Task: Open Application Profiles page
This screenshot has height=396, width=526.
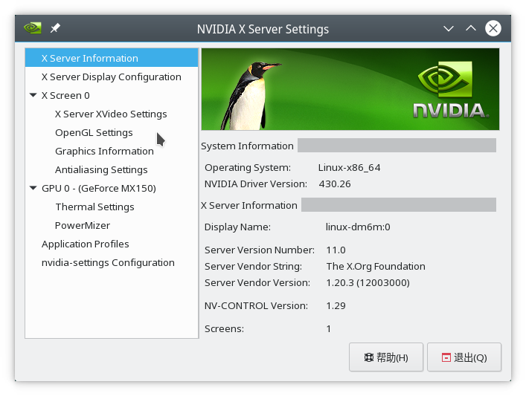Action: coord(86,244)
